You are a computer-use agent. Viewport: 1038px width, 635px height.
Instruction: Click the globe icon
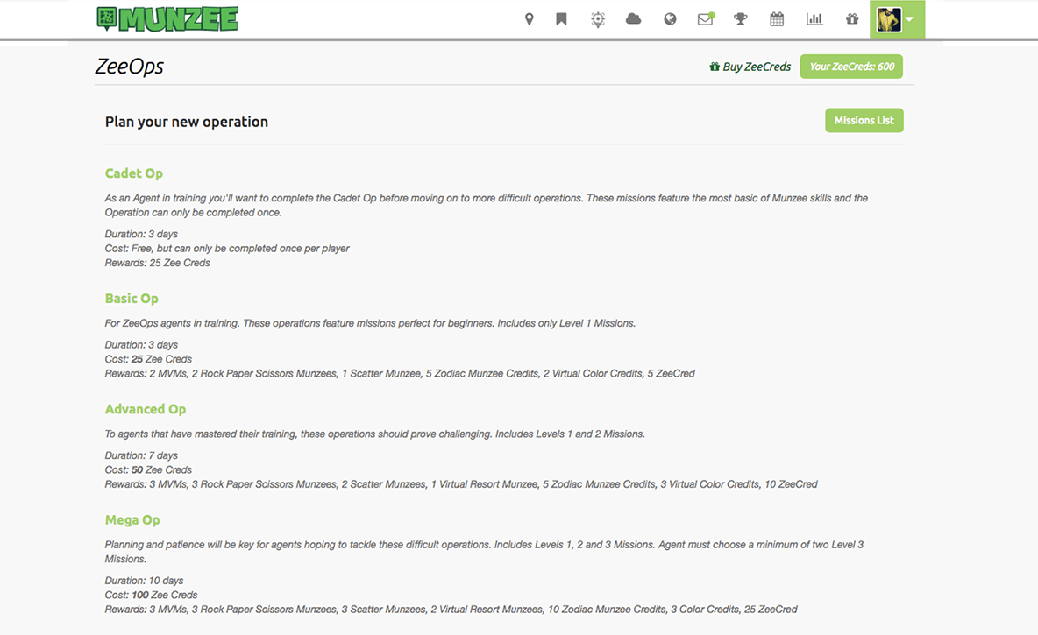tap(670, 19)
